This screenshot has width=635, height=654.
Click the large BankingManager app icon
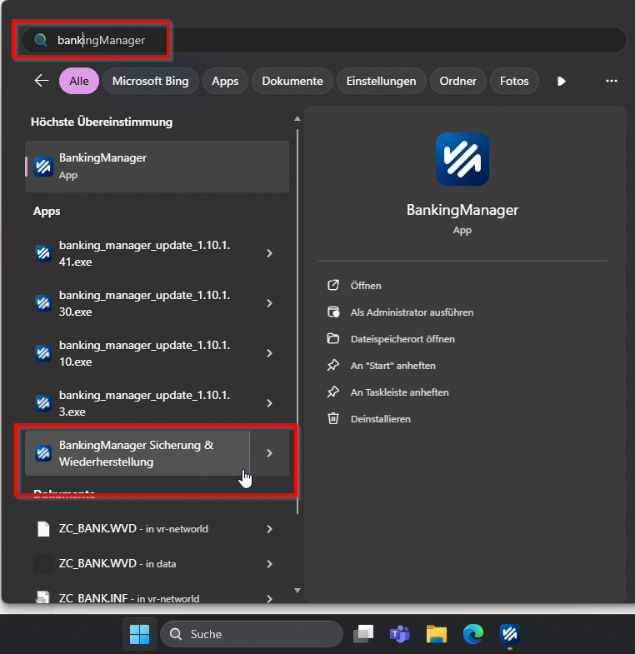point(462,159)
